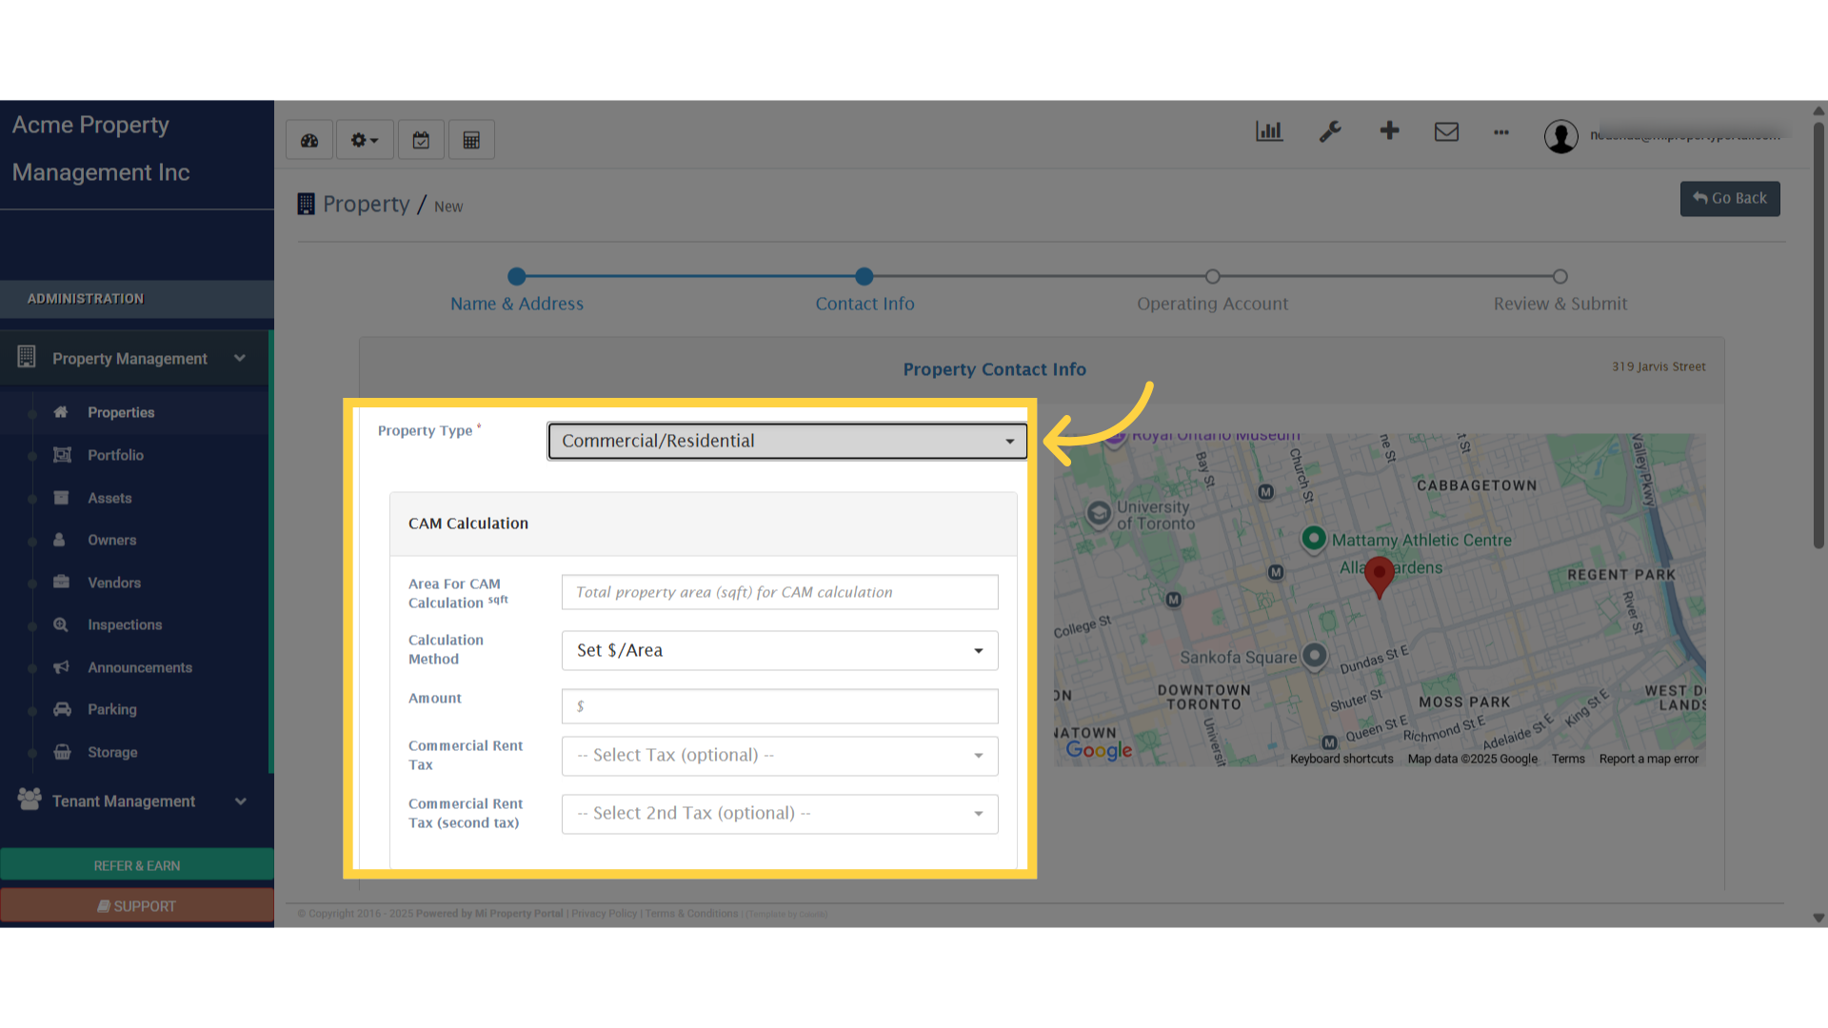Open the Select 2nd Tax dropdown
The height and width of the screenshot is (1028, 1828).
click(779, 813)
